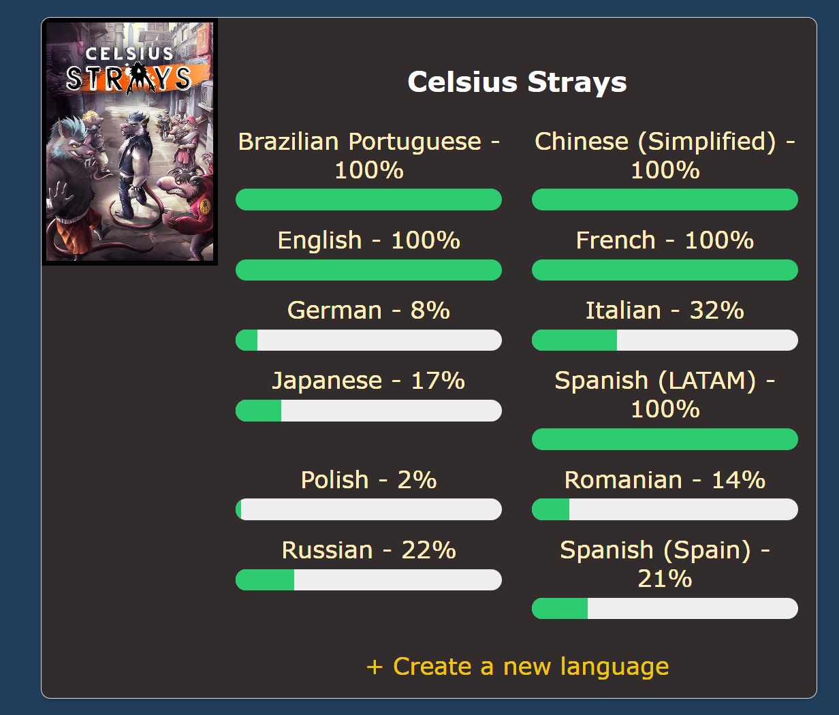Open the Romanian - 14% translation

click(x=665, y=479)
